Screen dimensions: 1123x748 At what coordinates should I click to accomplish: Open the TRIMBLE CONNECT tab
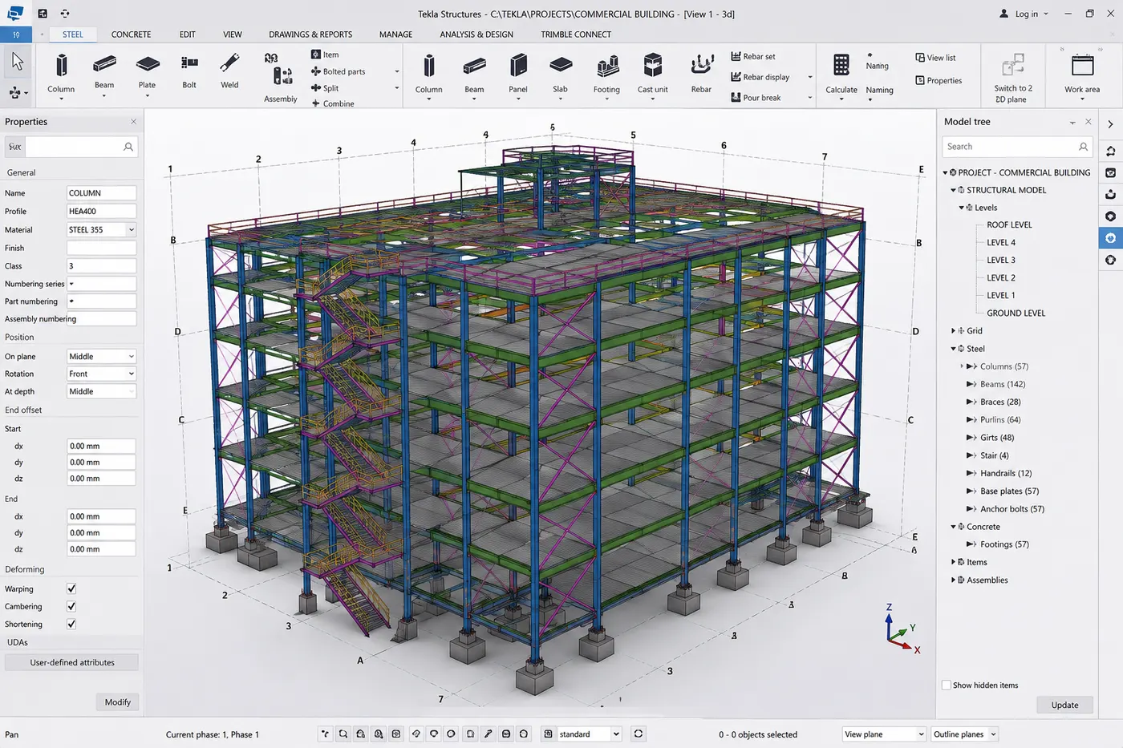coord(576,34)
